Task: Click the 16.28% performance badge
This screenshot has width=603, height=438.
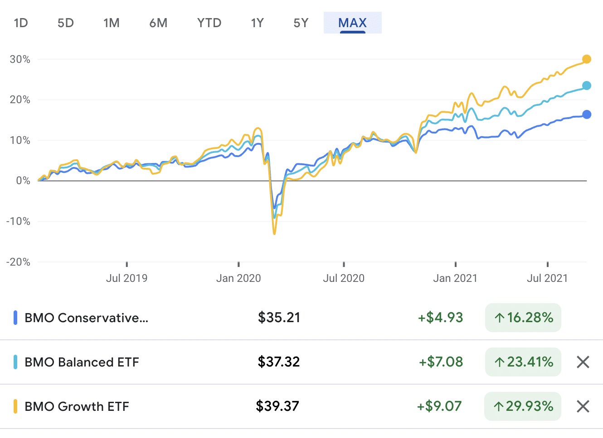Action: point(523,318)
